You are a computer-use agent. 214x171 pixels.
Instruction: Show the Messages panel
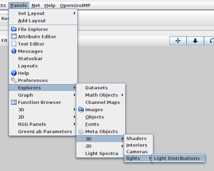coord(30,51)
